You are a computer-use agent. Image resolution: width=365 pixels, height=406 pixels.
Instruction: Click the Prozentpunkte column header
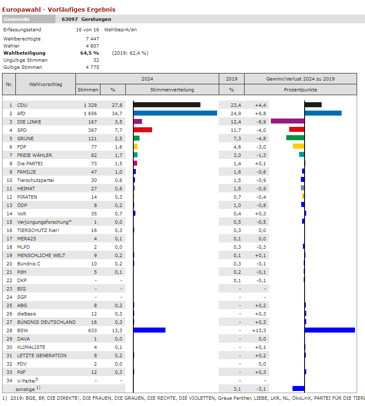[300, 90]
